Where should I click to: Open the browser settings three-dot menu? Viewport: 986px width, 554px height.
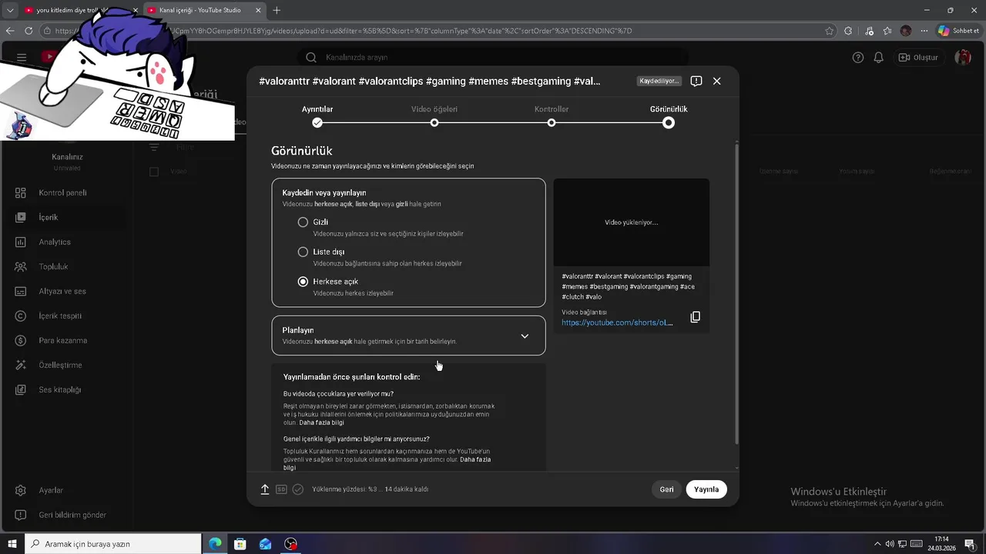(x=924, y=31)
